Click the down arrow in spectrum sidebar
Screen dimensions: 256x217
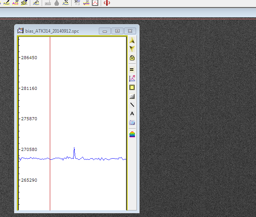tap(132, 49)
